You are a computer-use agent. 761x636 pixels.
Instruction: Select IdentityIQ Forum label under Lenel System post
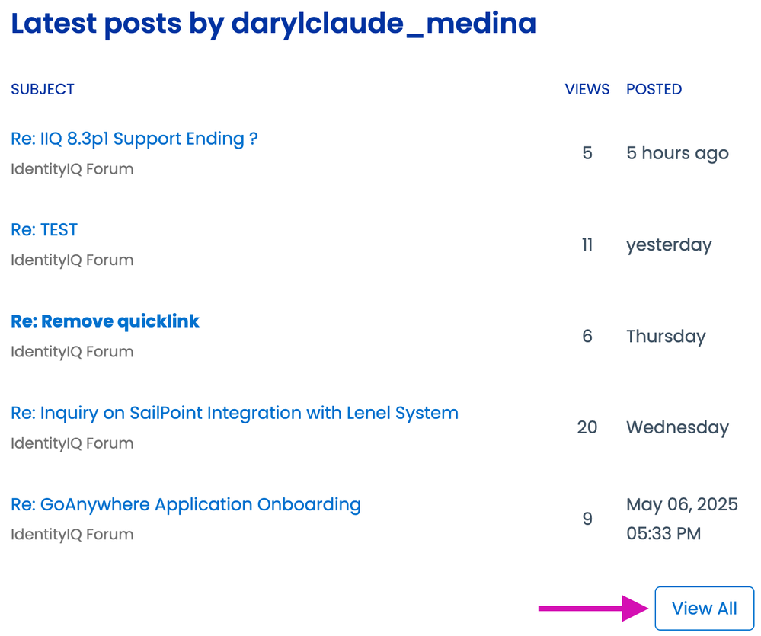(72, 443)
